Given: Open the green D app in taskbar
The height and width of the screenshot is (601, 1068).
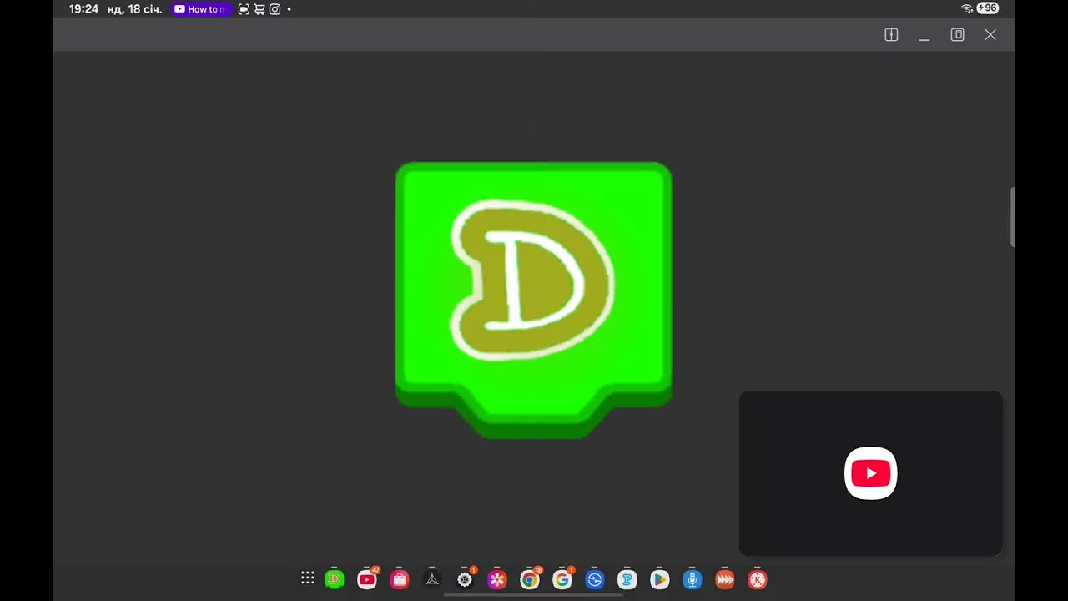Looking at the screenshot, I should [x=335, y=578].
